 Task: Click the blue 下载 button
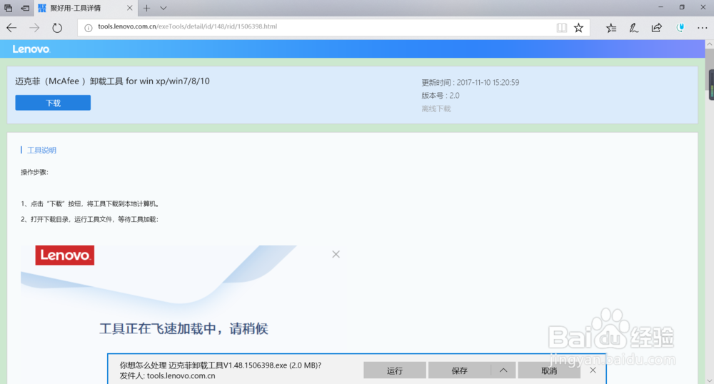click(53, 103)
